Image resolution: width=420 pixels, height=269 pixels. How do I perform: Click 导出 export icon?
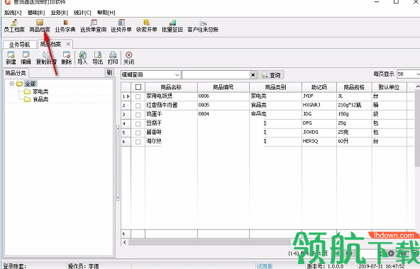point(98,58)
